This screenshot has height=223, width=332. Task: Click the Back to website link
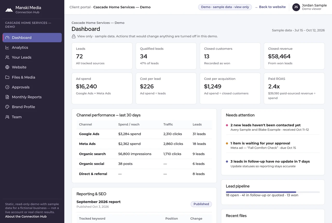pyautogui.click(x=270, y=7)
